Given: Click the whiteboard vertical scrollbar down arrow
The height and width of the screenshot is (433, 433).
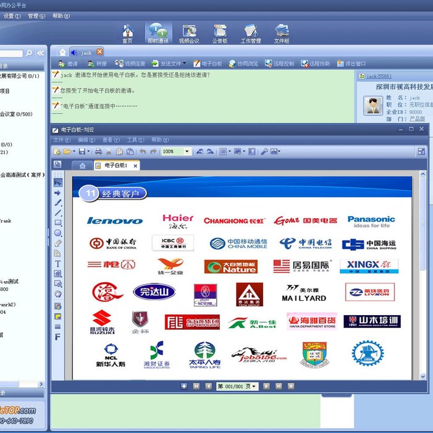Looking at the screenshot, I should pos(422,376).
